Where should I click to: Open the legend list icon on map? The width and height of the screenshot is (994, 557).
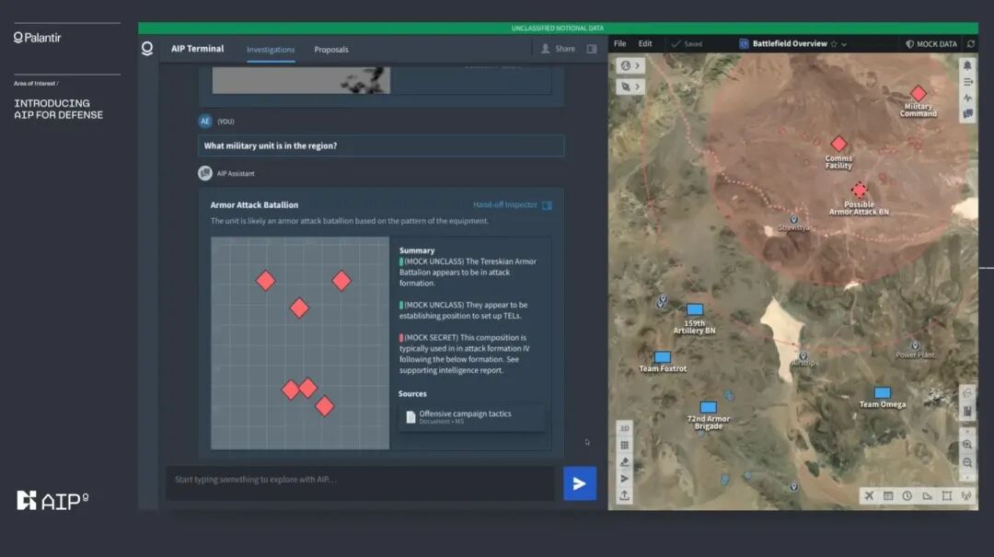click(967, 82)
